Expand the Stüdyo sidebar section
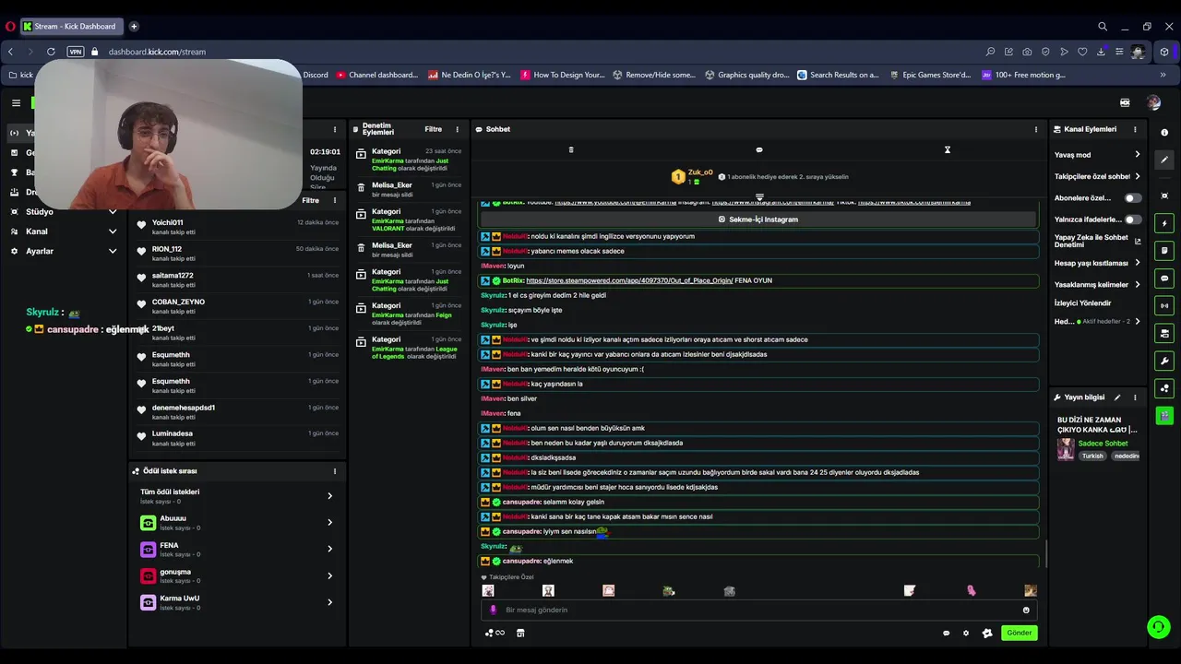Viewport: 1181px width, 664px height. pyautogui.click(x=113, y=211)
